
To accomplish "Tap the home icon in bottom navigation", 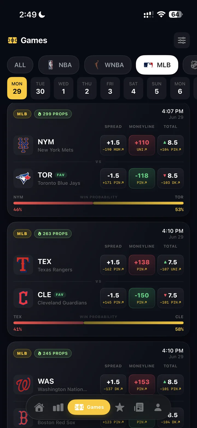I will 39,407.
